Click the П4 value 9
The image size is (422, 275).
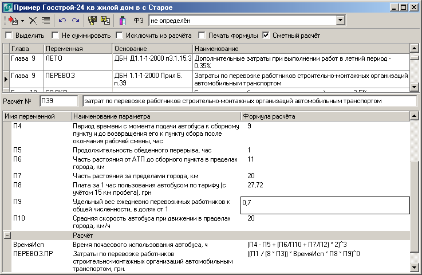[249, 126]
